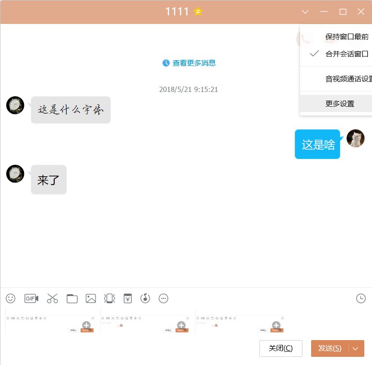This screenshot has width=372, height=365.
Task: Click the 关闭(C) button
Action: coord(280,348)
